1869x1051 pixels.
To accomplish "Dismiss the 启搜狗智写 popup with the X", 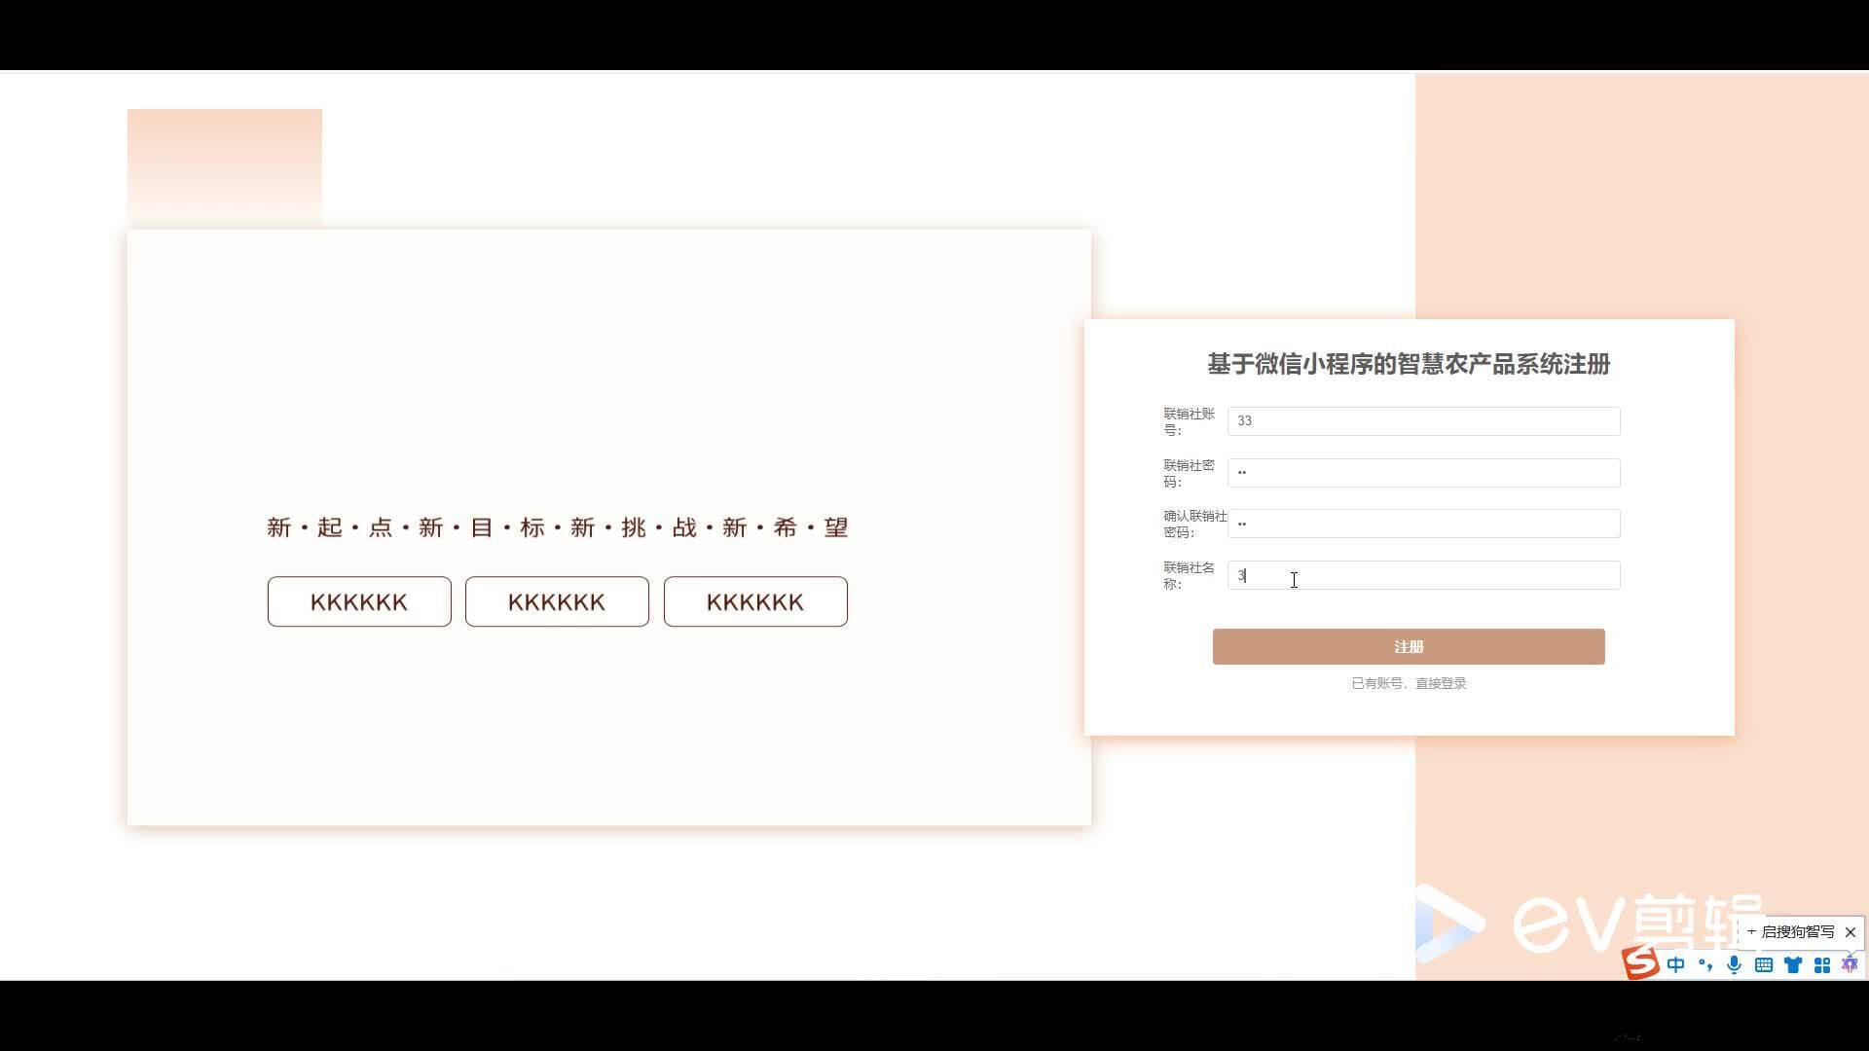I will 1851,932.
